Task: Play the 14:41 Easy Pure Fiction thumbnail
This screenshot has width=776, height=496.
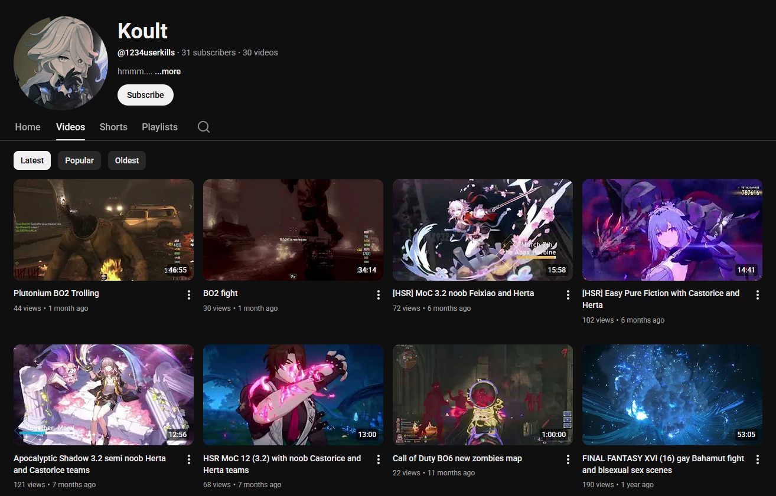Action: point(672,230)
